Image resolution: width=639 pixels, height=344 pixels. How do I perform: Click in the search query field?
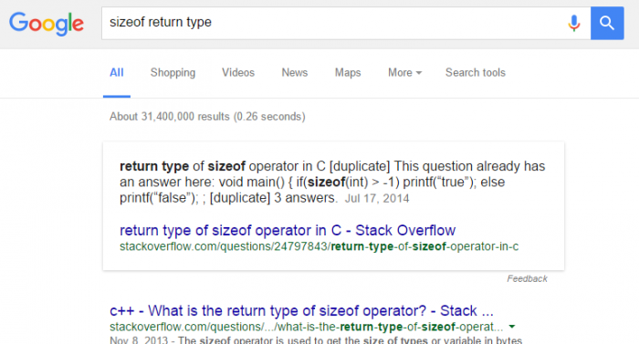tap(332, 23)
